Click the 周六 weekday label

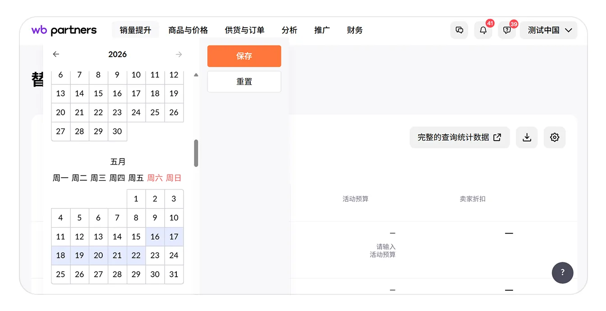click(155, 178)
